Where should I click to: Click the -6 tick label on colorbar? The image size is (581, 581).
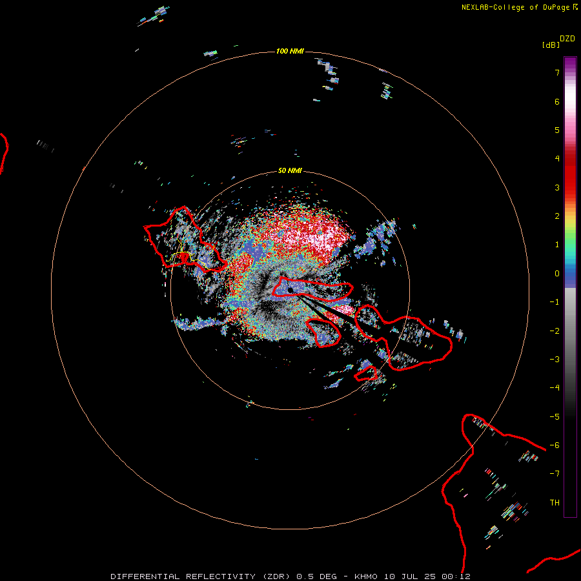click(555, 445)
